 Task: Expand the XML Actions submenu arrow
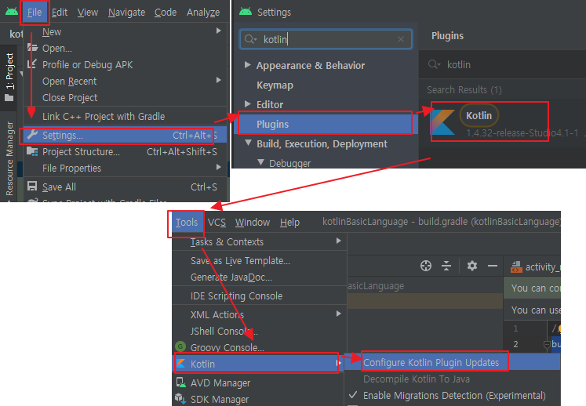[338, 314]
